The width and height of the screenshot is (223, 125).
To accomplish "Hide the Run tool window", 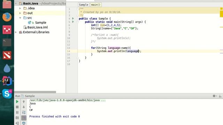I will coord(220,96).
